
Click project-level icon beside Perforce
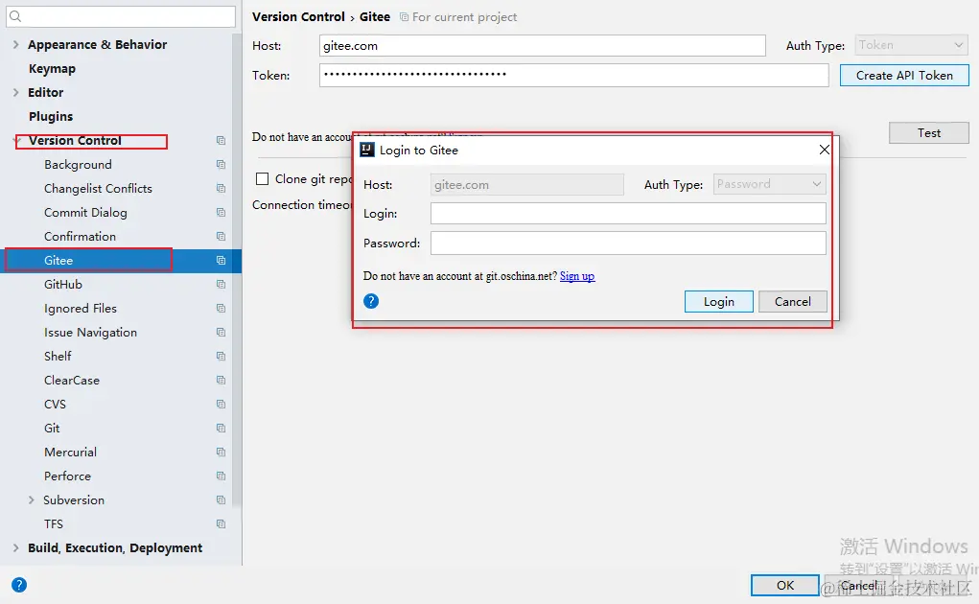pos(221,476)
